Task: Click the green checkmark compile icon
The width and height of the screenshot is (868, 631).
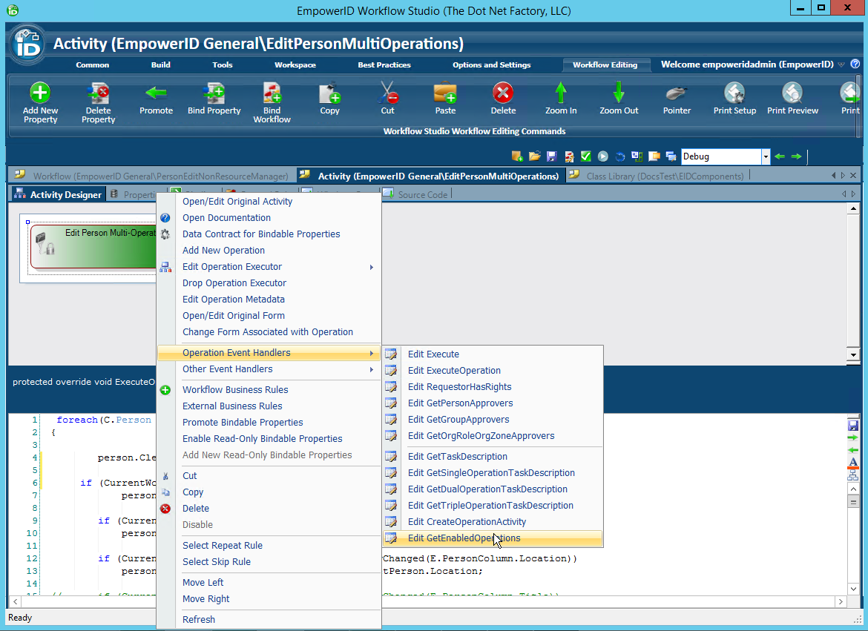Action: [585, 156]
